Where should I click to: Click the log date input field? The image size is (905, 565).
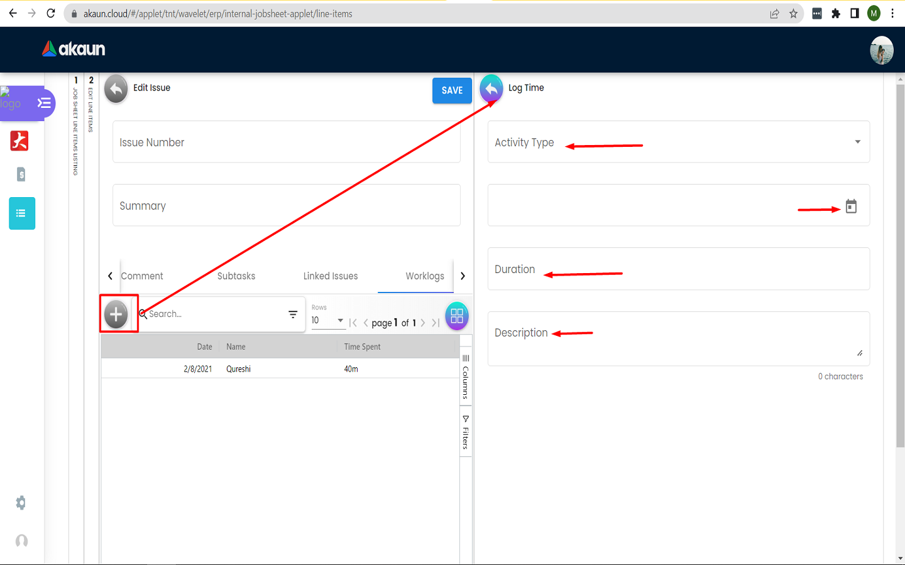[x=666, y=205]
